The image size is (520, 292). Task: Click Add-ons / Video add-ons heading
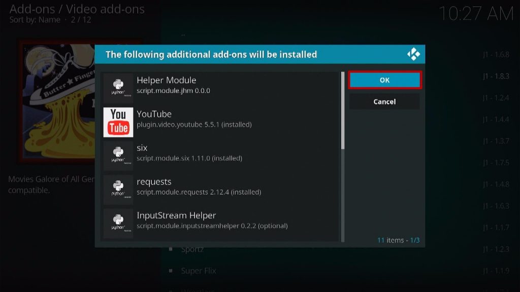point(77,9)
